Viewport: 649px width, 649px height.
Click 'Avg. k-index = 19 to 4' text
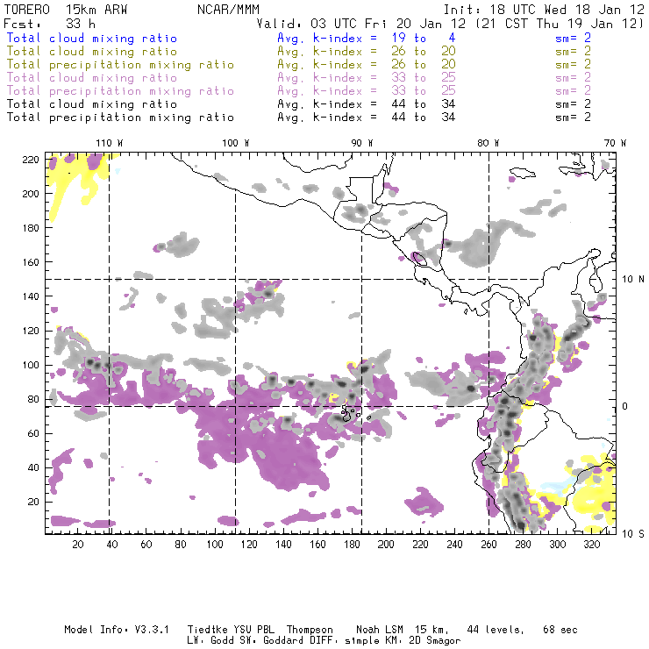pos(367,38)
